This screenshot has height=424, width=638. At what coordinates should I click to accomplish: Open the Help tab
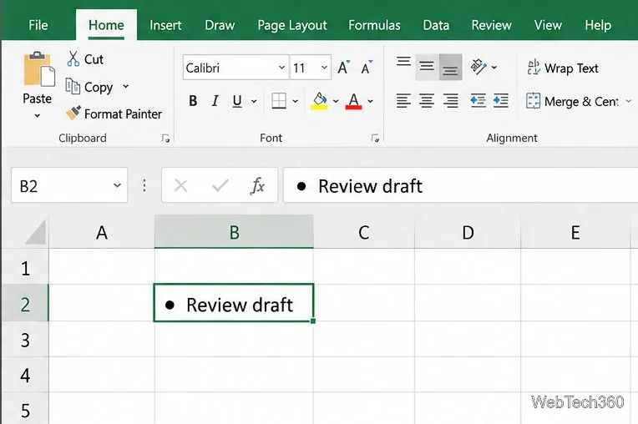[x=598, y=25]
